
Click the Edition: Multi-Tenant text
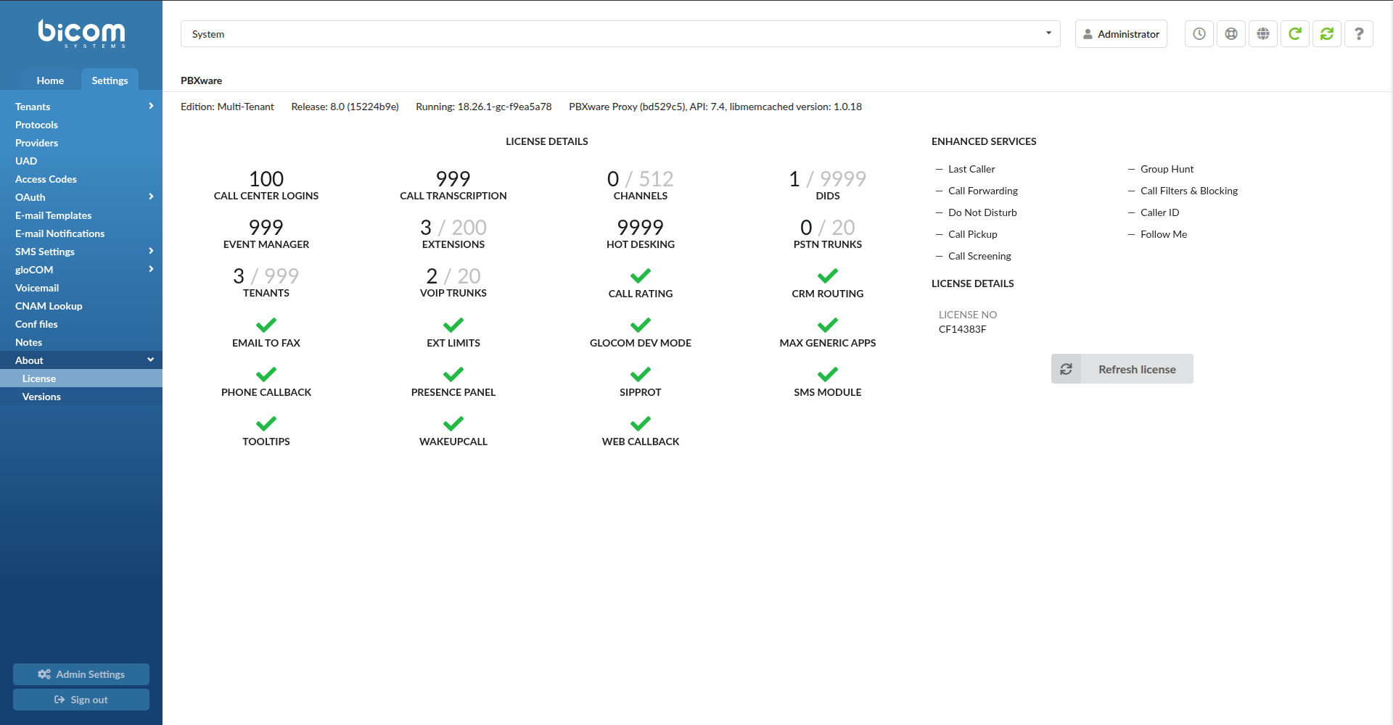(x=227, y=107)
